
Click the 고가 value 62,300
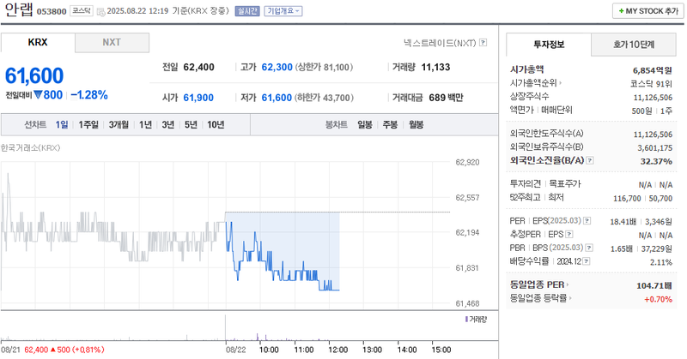(x=277, y=68)
